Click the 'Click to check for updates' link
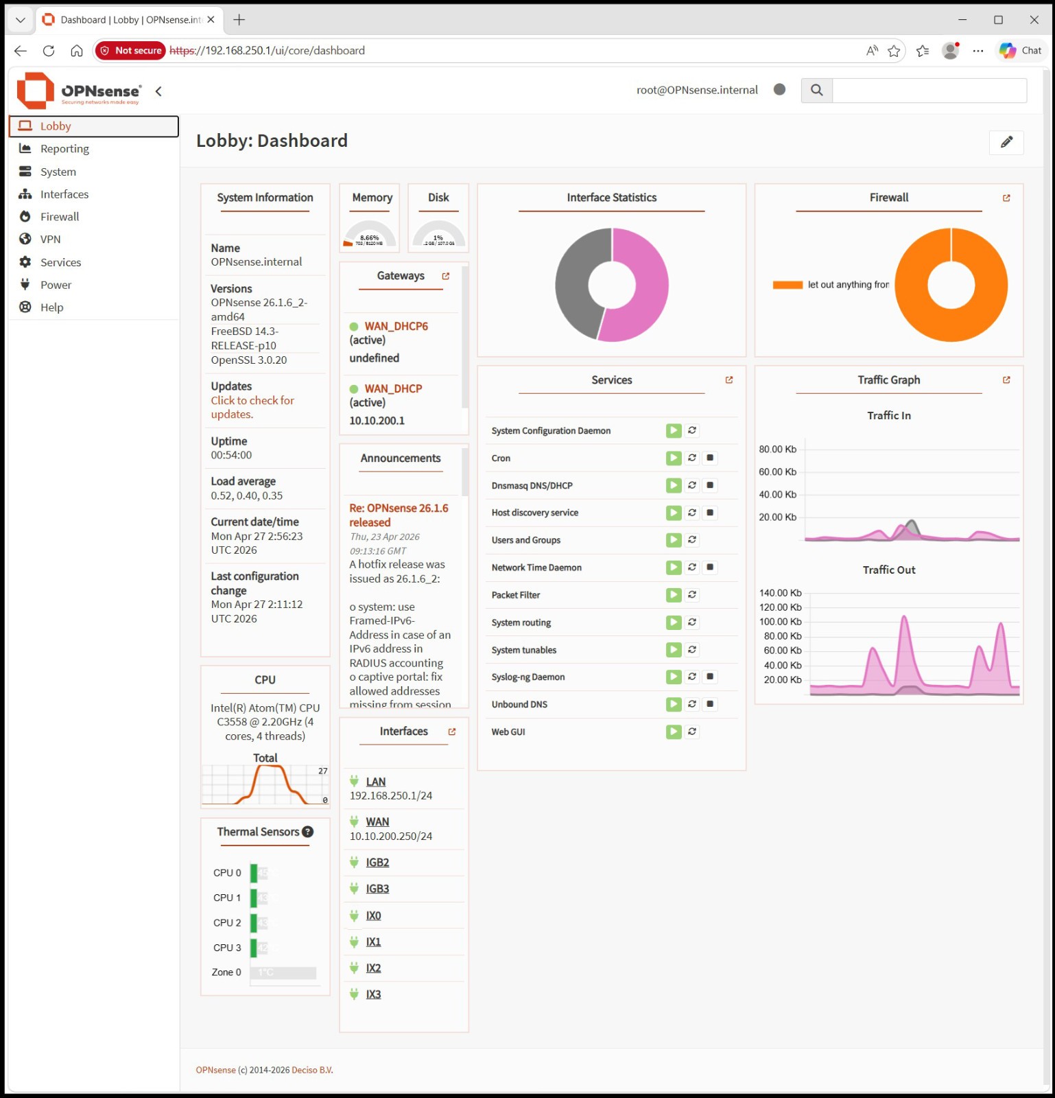Viewport: 1055px width, 1098px height. 252,408
